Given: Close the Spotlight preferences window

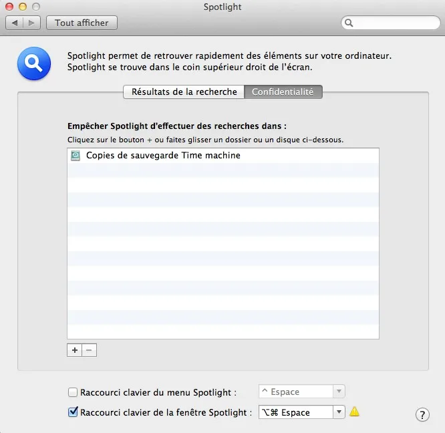Looking at the screenshot, I should (x=9, y=7).
